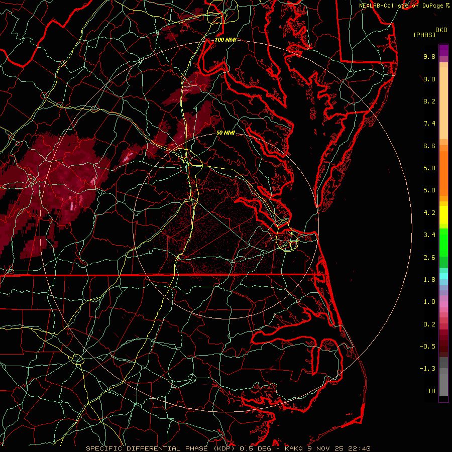Screen dimensions: 452x452
Task: Click the bright green band of the color bar
Action: pyautogui.click(x=443, y=242)
